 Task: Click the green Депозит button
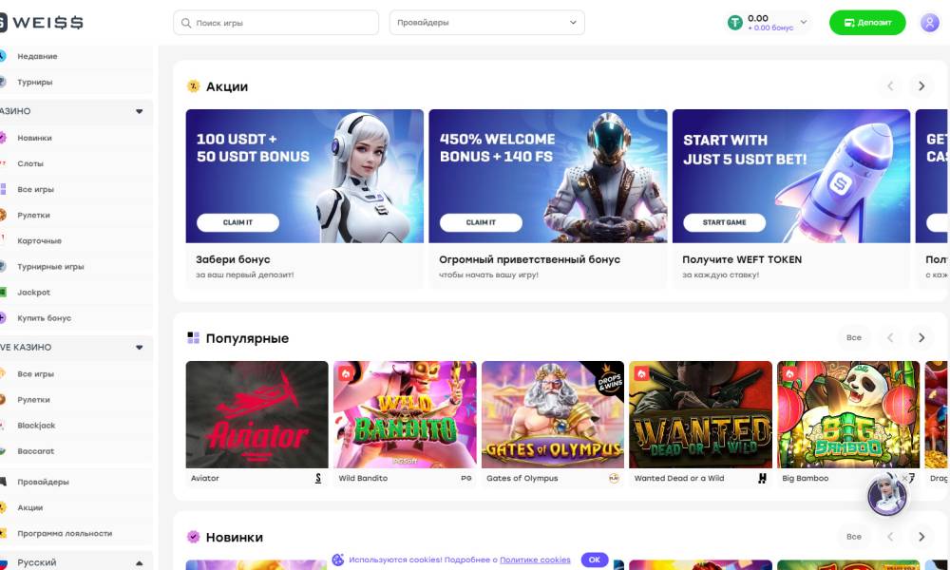tap(867, 23)
